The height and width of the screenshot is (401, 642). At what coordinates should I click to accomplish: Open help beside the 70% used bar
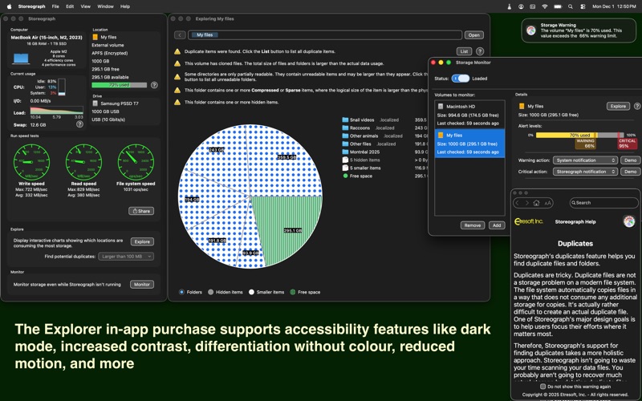click(x=154, y=85)
